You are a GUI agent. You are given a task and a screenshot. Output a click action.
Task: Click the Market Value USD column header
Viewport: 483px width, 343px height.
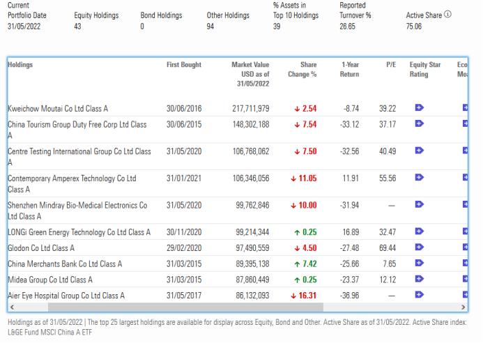[250, 74]
